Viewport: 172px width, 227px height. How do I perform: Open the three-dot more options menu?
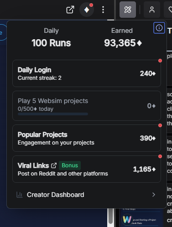103,10
